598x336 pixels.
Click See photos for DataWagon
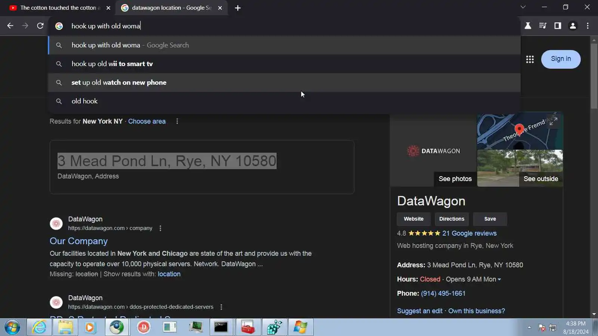coord(455,179)
